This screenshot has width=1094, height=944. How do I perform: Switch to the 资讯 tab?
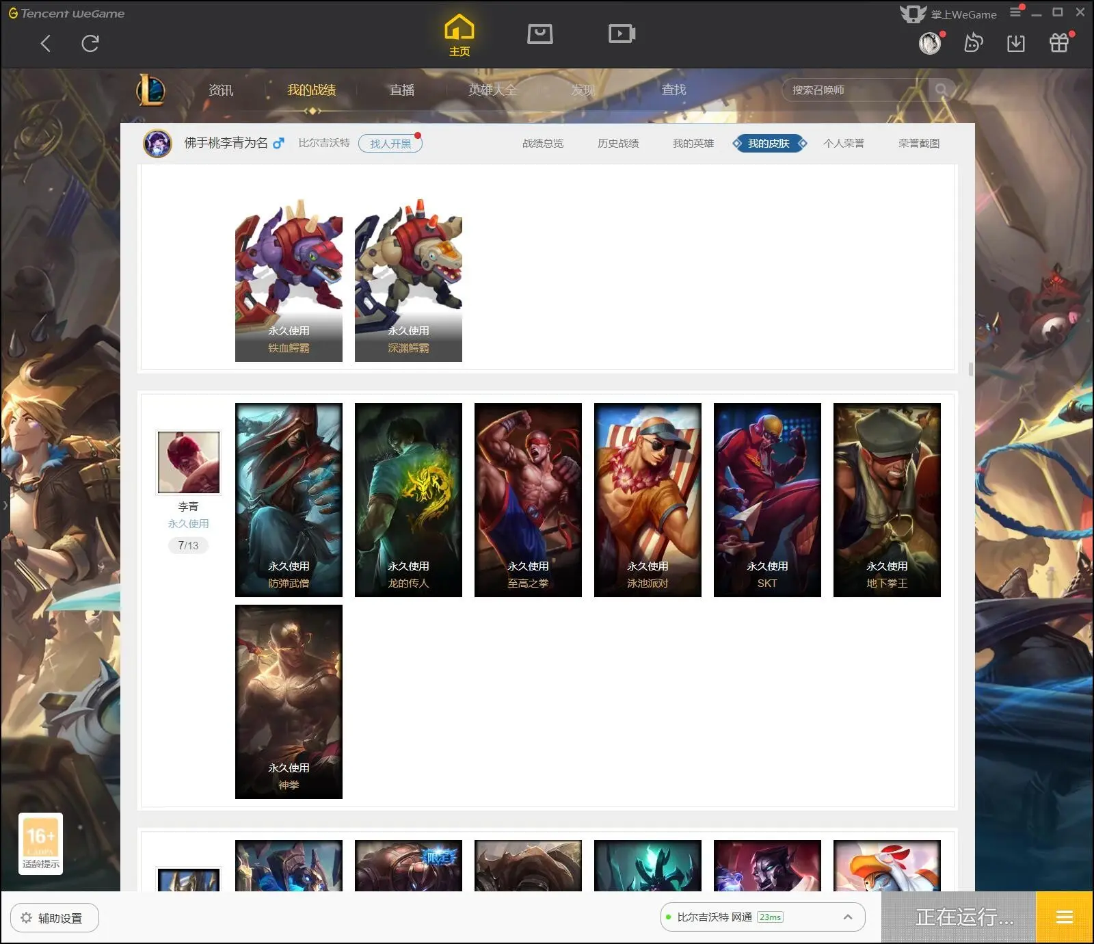(221, 90)
